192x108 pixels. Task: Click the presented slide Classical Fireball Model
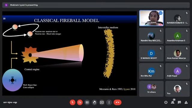(70, 53)
